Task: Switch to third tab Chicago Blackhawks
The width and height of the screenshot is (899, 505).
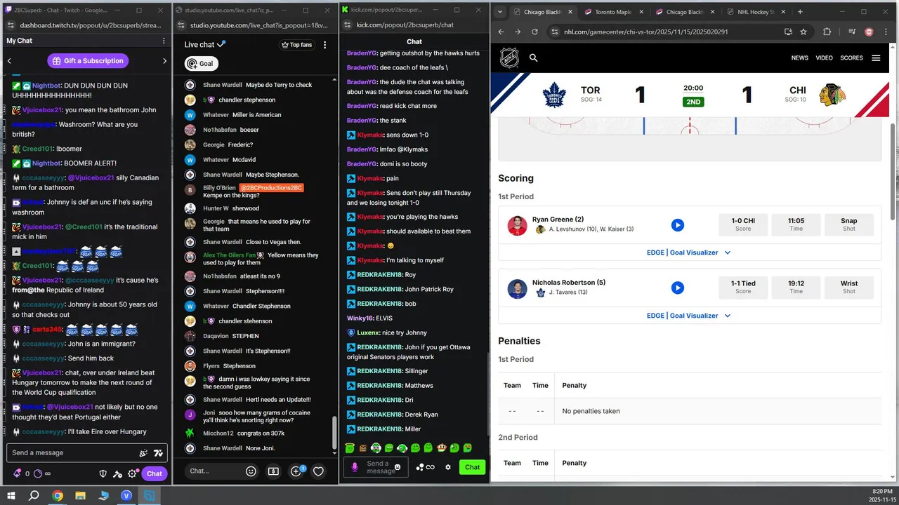Action: [685, 12]
